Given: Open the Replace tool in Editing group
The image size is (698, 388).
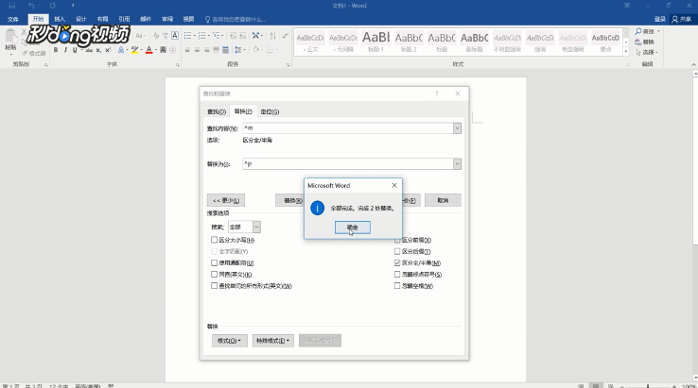Looking at the screenshot, I should click(x=644, y=42).
